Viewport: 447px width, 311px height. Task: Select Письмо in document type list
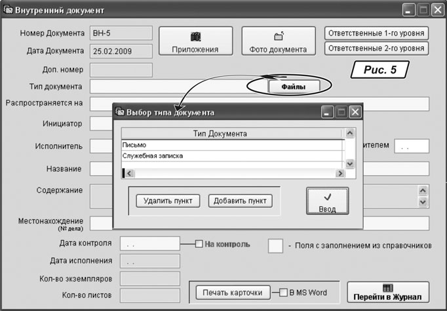233,145
